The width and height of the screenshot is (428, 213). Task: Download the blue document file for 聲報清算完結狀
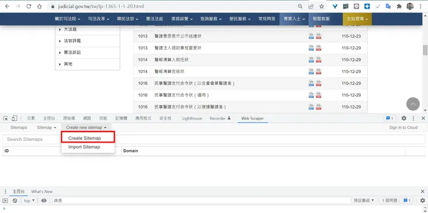pyautogui.click(x=311, y=72)
